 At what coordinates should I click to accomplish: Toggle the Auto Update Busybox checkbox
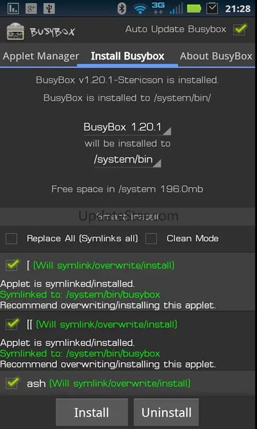click(x=240, y=29)
